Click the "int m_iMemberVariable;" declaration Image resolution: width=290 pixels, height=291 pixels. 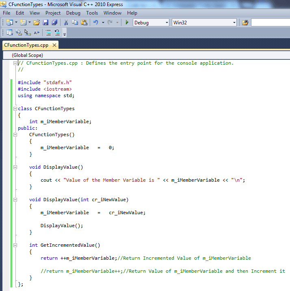(x=60, y=122)
